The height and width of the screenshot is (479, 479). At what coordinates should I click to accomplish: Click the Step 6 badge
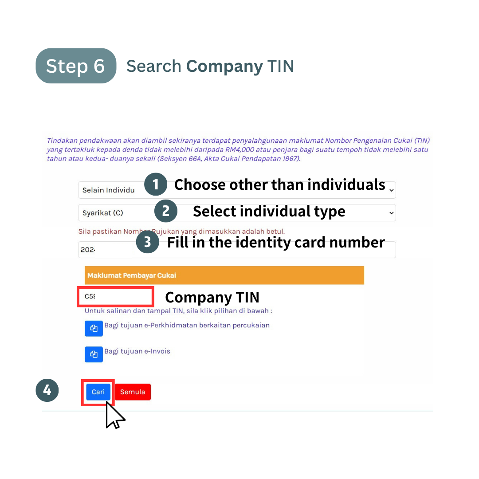pyautogui.click(x=76, y=66)
